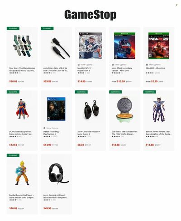Open the Death Stranding PlayStation 4 title link
The height and width of the screenshot is (221, 181).
(x=52, y=133)
